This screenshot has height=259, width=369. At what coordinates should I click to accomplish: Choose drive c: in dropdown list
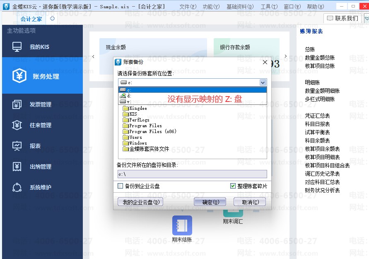[192, 90]
